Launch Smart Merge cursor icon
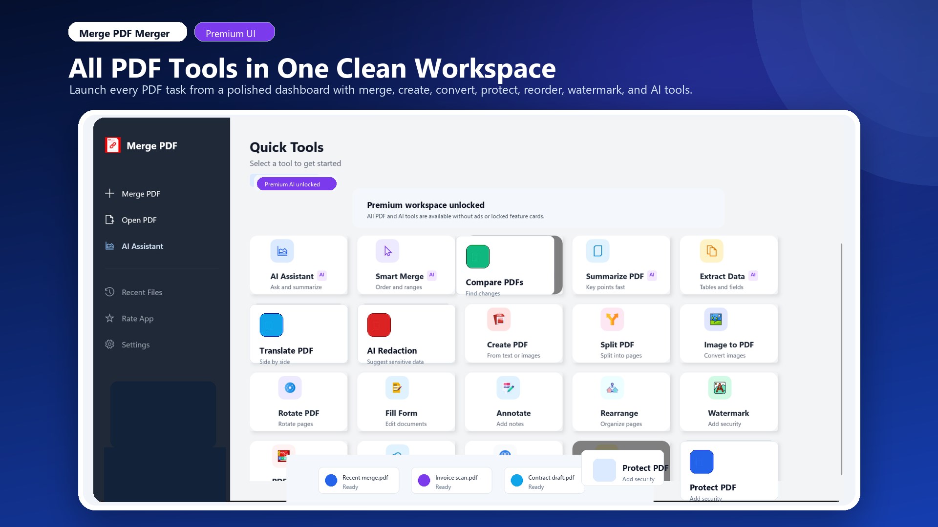Viewport: 938px width, 527px height. click(x=387, y=251)
